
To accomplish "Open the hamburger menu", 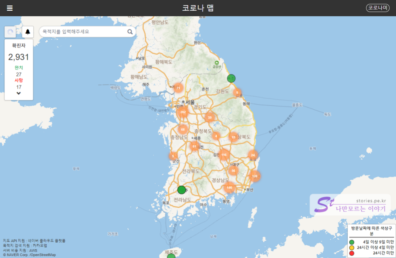I will (x=10, y=8).
